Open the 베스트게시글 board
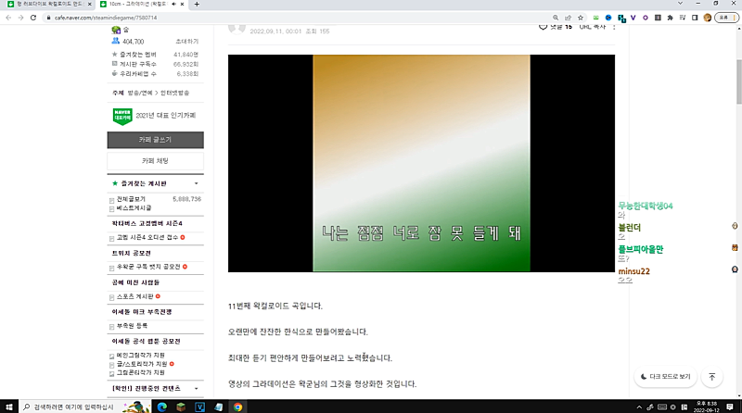The width and height of the screenshot is (742, 413). click(134, 208)
